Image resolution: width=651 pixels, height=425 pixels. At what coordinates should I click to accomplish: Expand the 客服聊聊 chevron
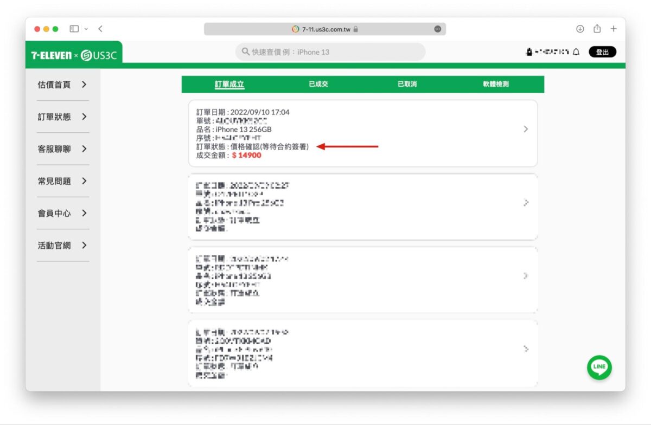coord(84,149)
